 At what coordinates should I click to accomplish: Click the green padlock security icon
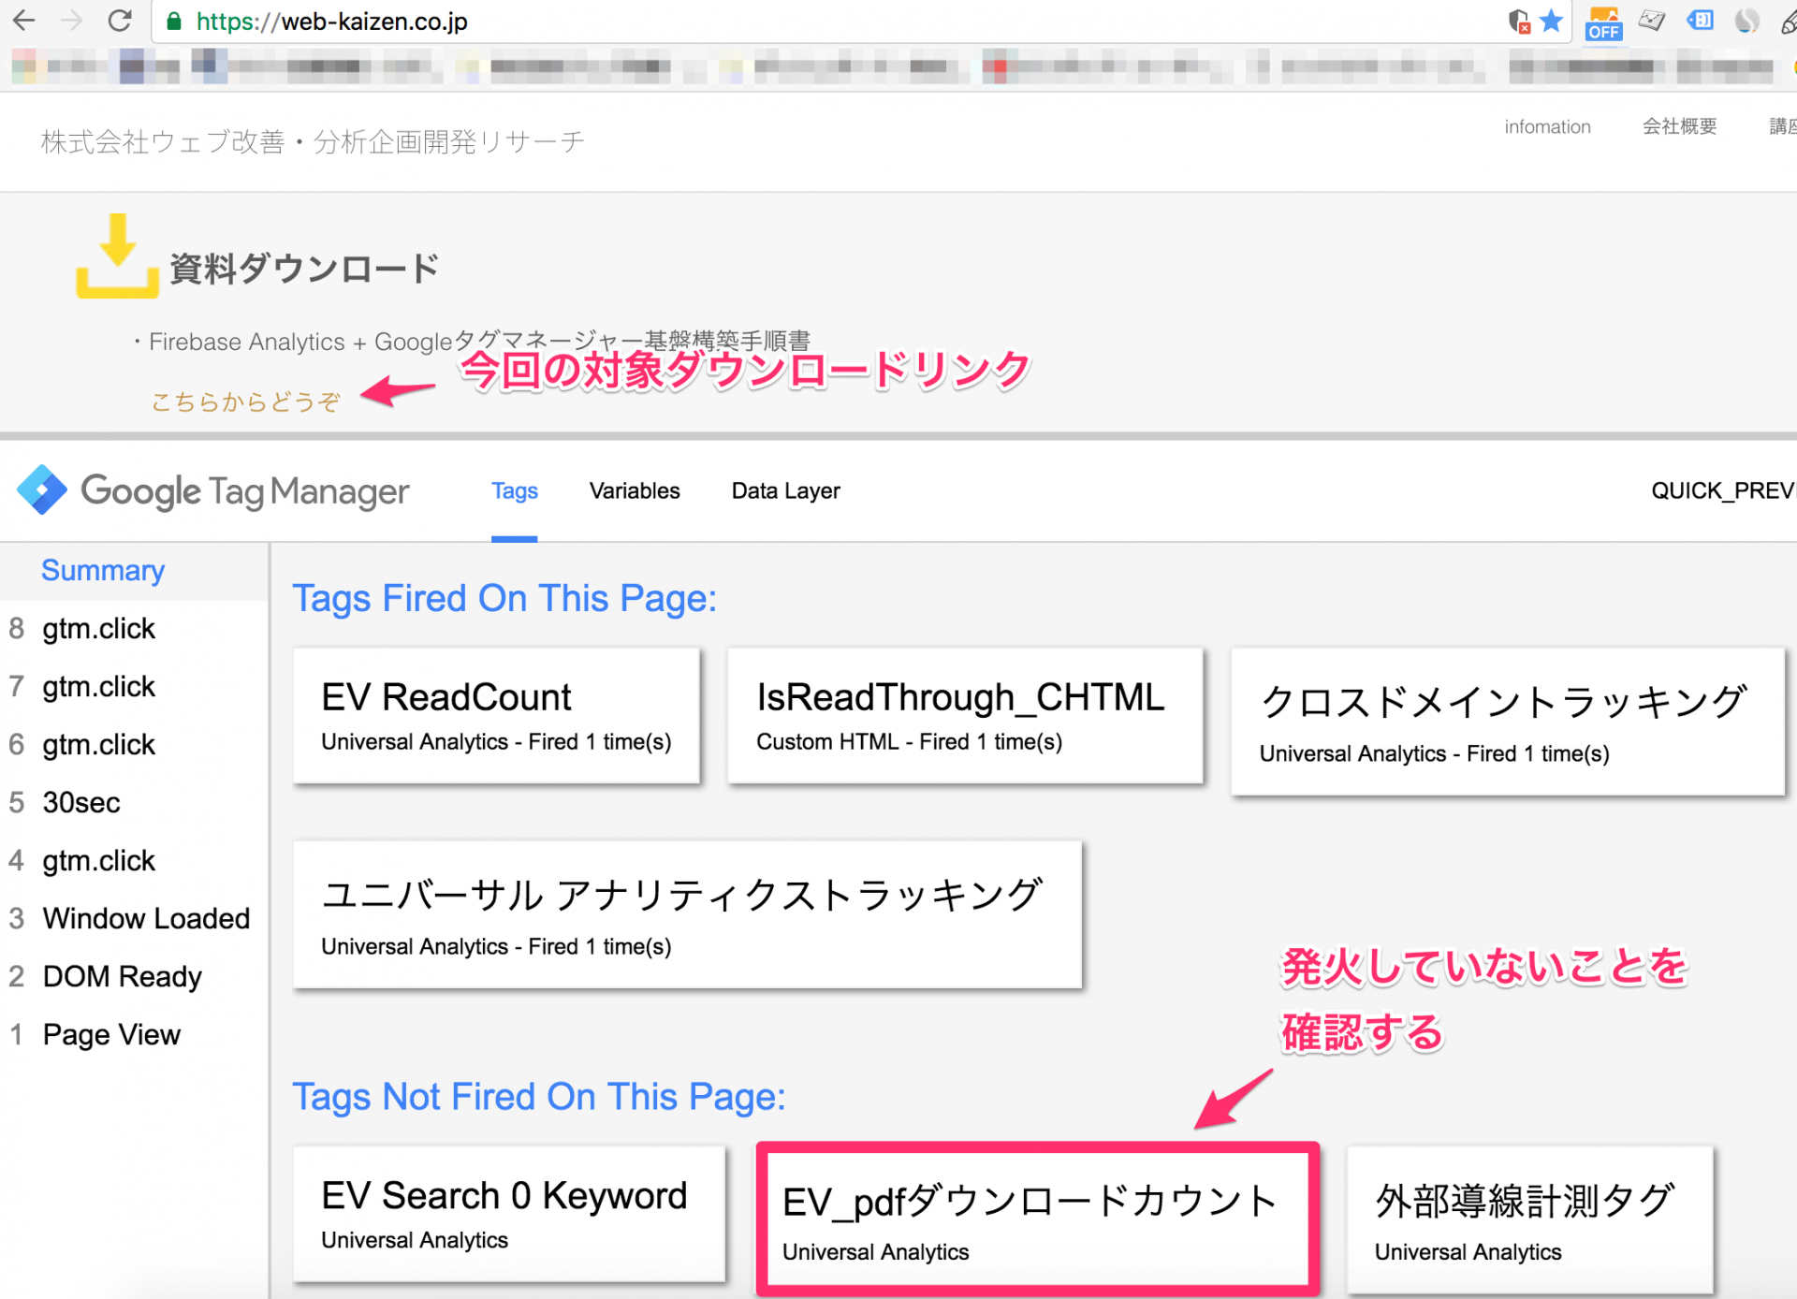click(x=173, y=22)
